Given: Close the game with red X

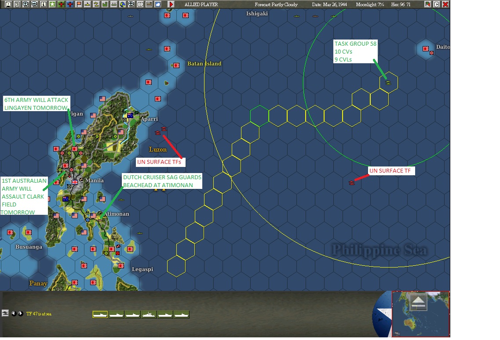Looking at the screenshot, I should (445, 4).
